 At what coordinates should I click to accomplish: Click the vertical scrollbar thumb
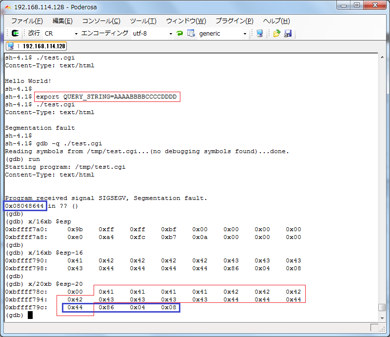382,307
